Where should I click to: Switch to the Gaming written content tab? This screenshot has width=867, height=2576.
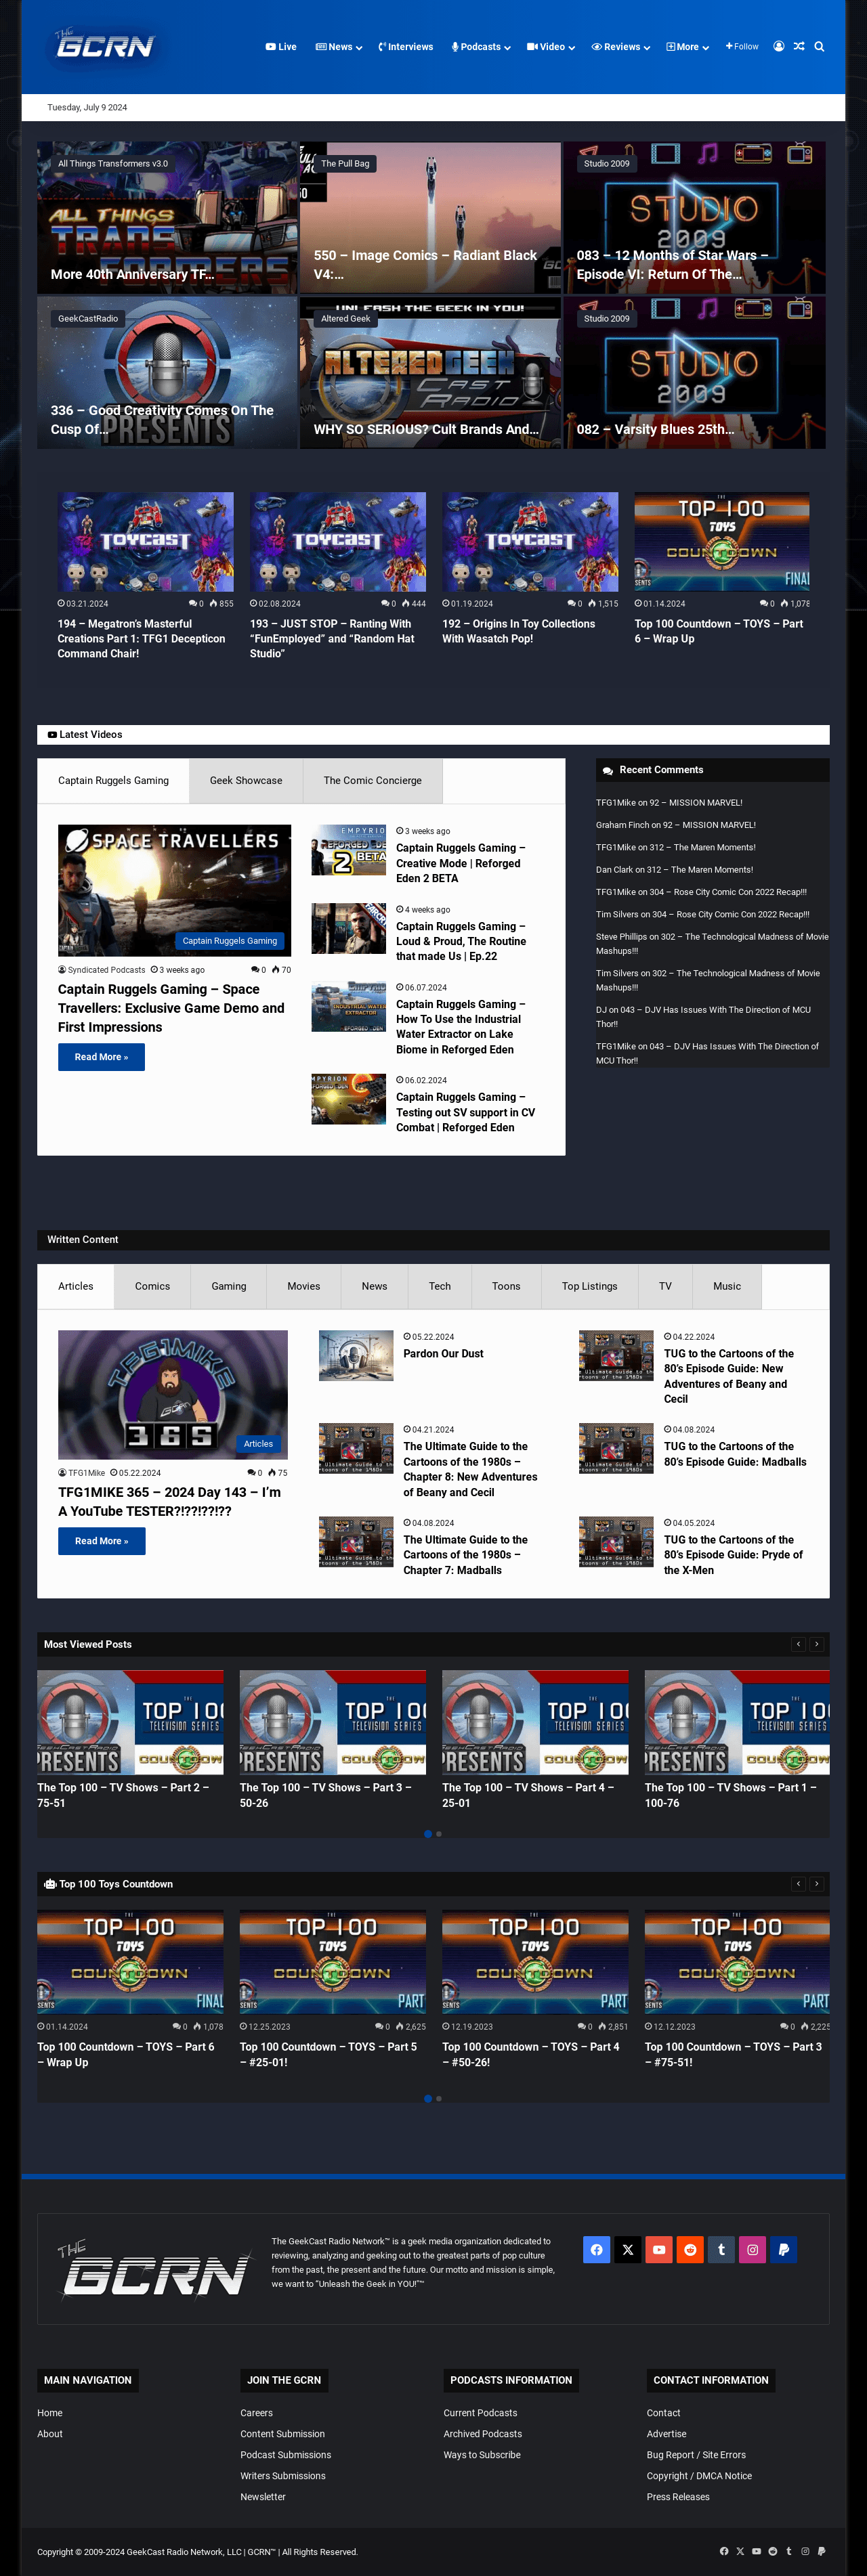click(x=229, y=1286)
